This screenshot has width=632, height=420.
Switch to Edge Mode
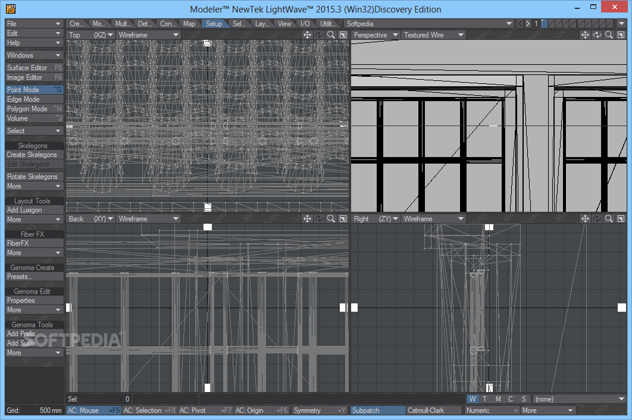tap(35, 99)
